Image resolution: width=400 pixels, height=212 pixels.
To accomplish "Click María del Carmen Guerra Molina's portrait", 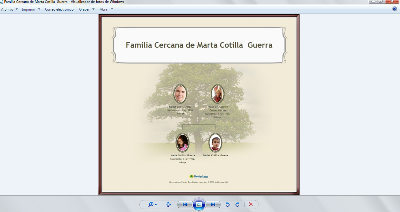I will click(217, 94).
